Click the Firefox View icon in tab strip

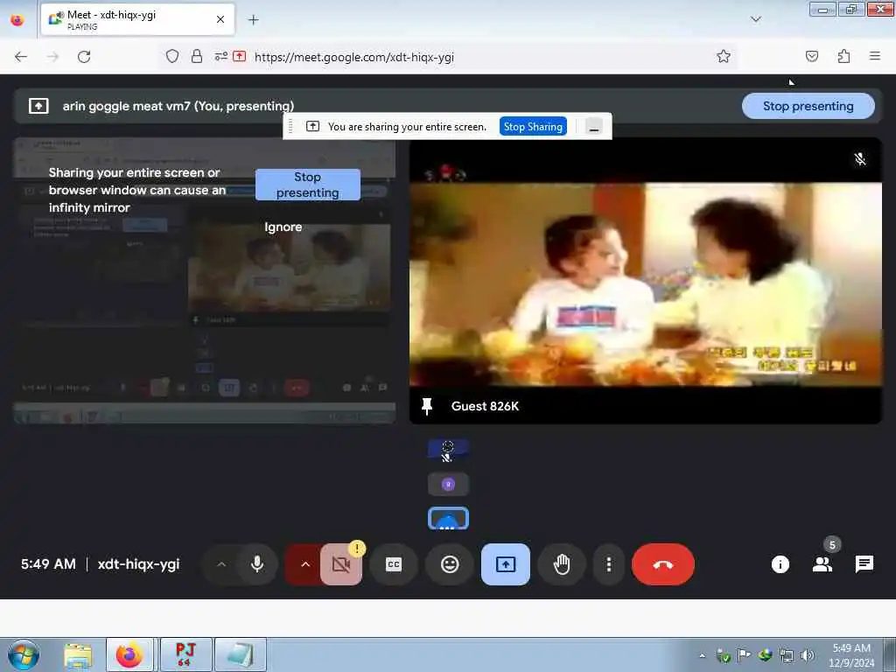click(17, 20)
